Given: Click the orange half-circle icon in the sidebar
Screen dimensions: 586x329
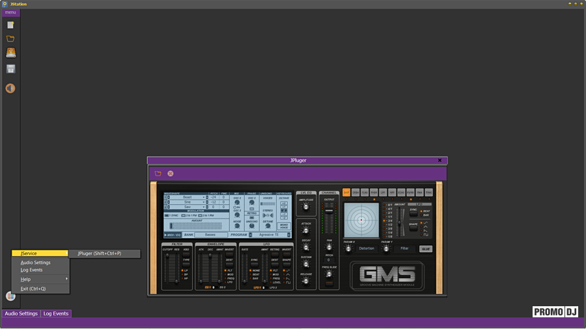Looking at the screenshot, I should pyautogui.click(x=10, y=88).
